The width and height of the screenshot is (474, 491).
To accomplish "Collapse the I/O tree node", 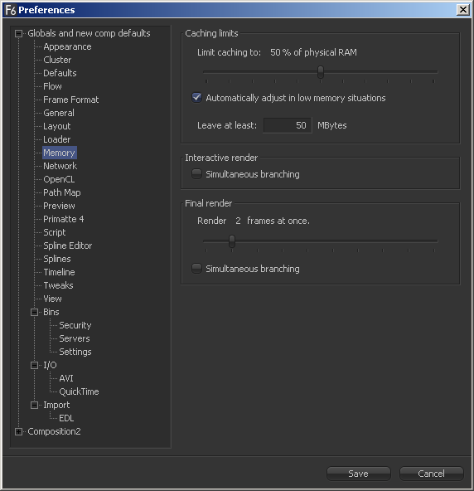I will (x=35, y=365).
